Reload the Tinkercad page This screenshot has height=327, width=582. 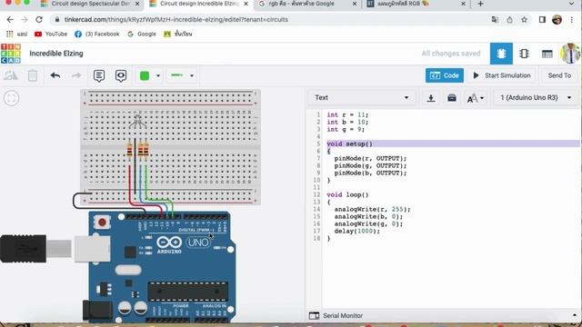coord(39,20)
